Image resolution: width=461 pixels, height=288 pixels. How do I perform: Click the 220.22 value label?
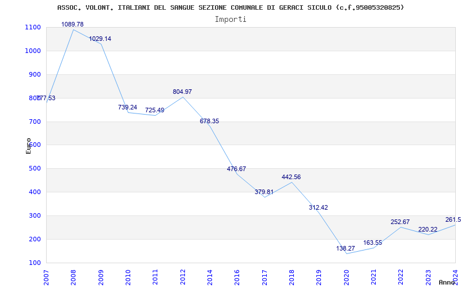pyautogui.click(x=428, y=229)
